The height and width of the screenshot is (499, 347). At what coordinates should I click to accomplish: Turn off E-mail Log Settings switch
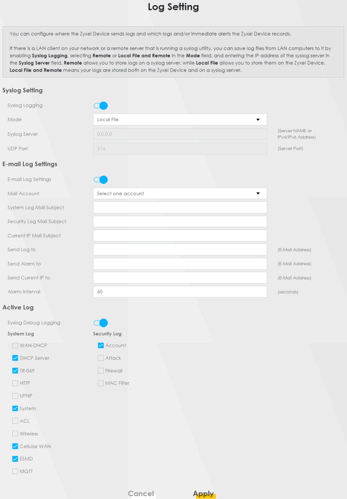pos(101,180)
